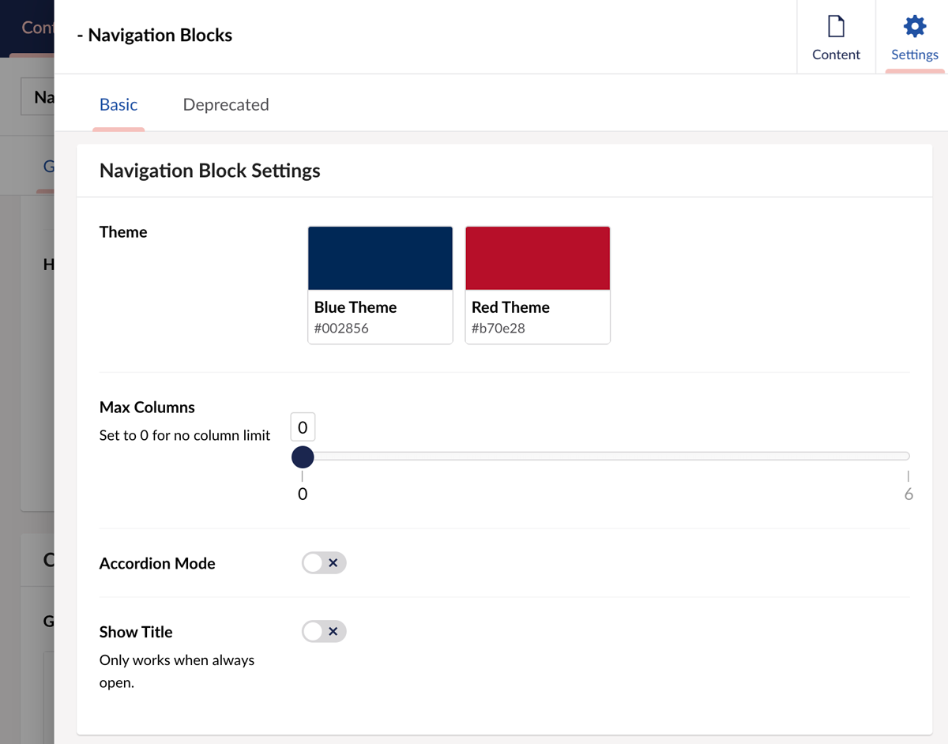Screen dimensions: 948x744
Task: Click the 0 minimum label below slider
Action: point(303,494)
